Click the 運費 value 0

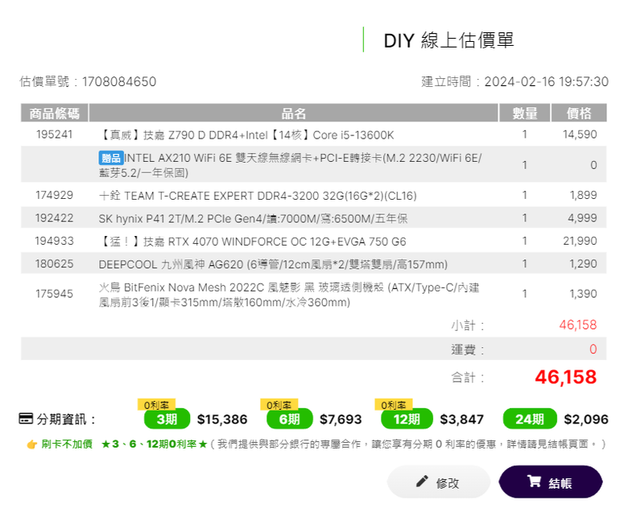[593, 349]
